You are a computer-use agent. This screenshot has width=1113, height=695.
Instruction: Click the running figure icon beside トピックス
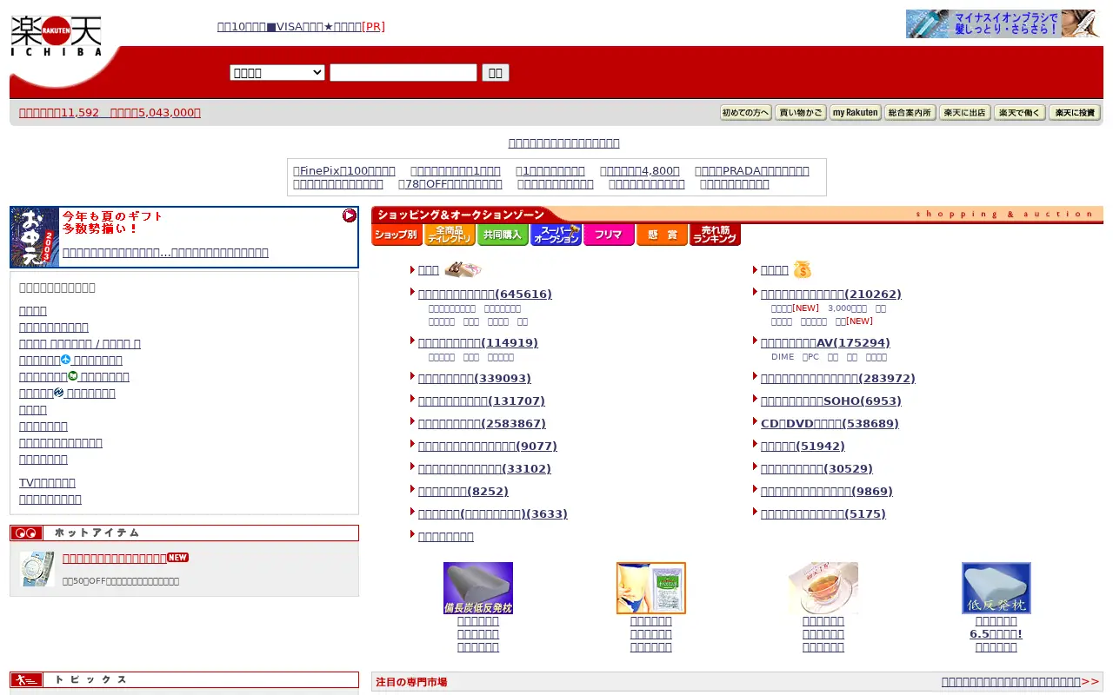(26, 679)
